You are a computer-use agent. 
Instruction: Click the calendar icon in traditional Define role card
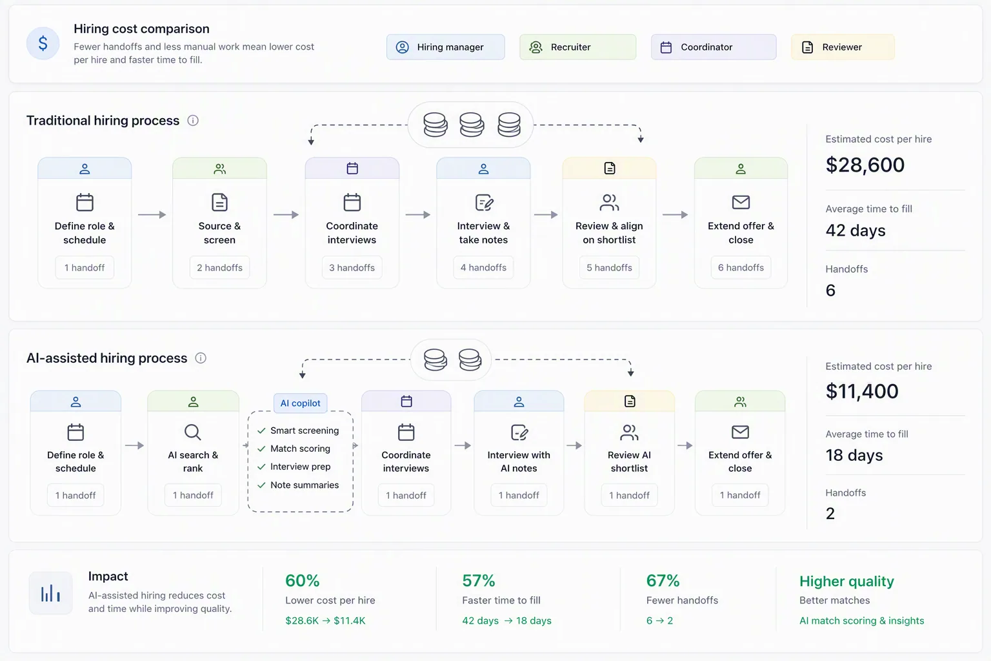tap(85, 202)
